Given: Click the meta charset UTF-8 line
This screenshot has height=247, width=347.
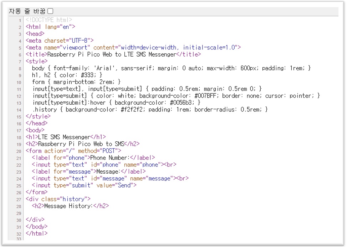Looking at the screenshot, I should click(x=60, y=41).
